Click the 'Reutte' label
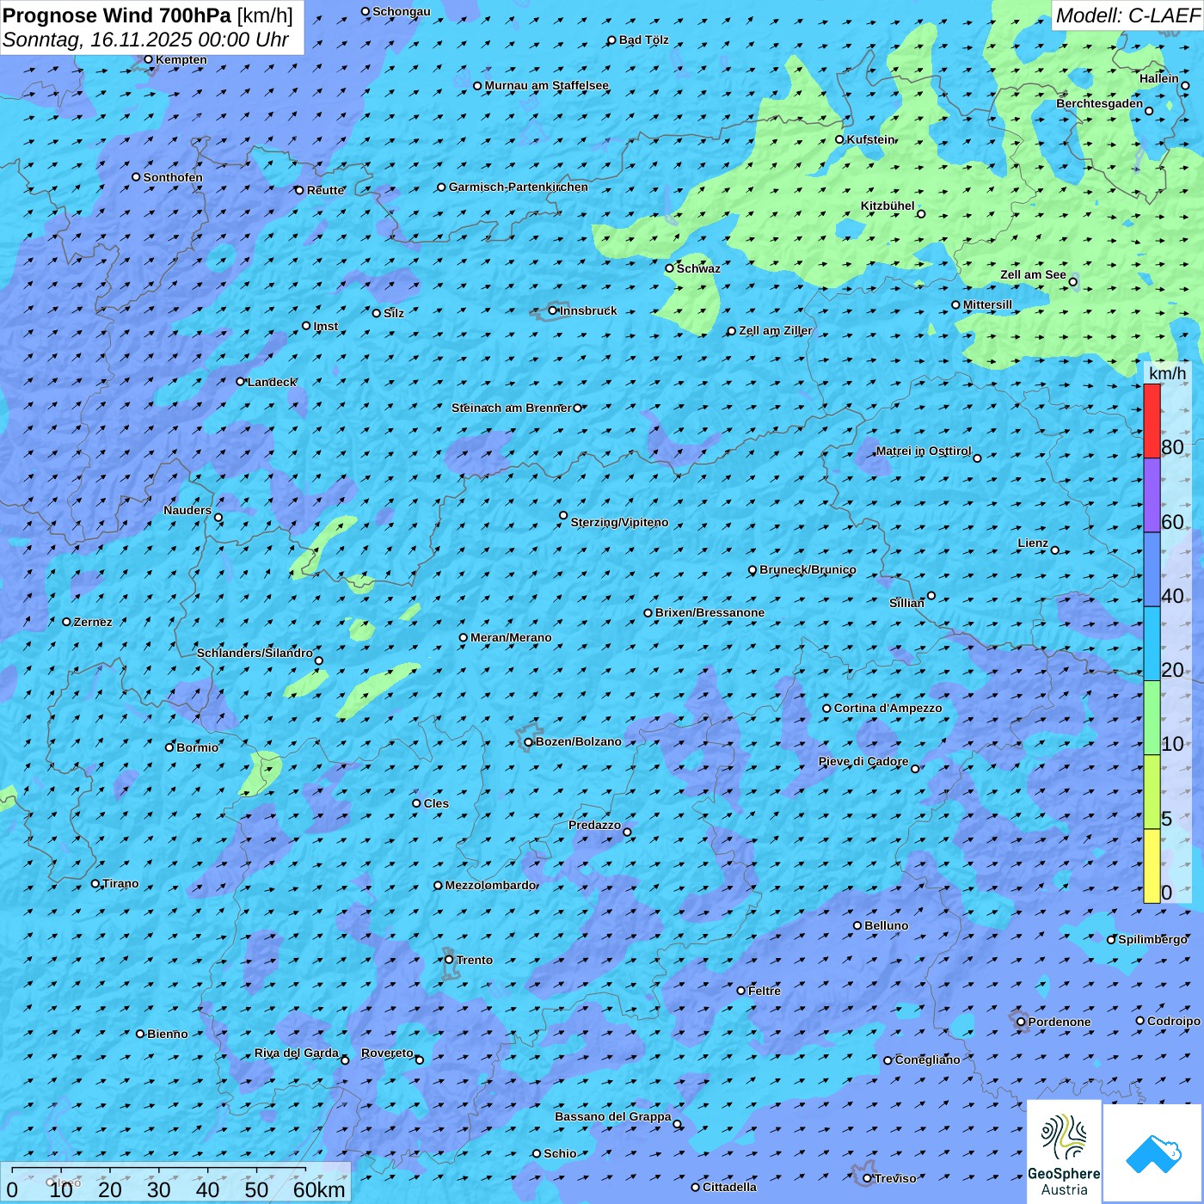 [x=326, y=190]
